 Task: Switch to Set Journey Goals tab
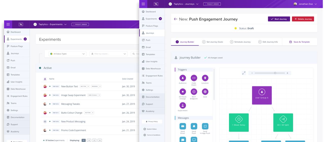click(x=213, y=42)
